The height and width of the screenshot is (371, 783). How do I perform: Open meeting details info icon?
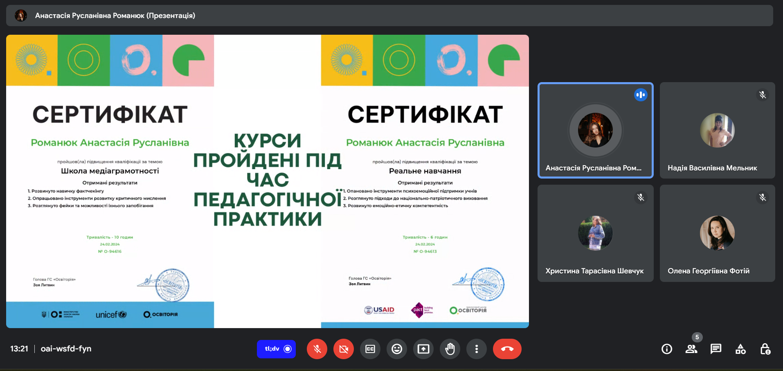(x=667, y=349)
